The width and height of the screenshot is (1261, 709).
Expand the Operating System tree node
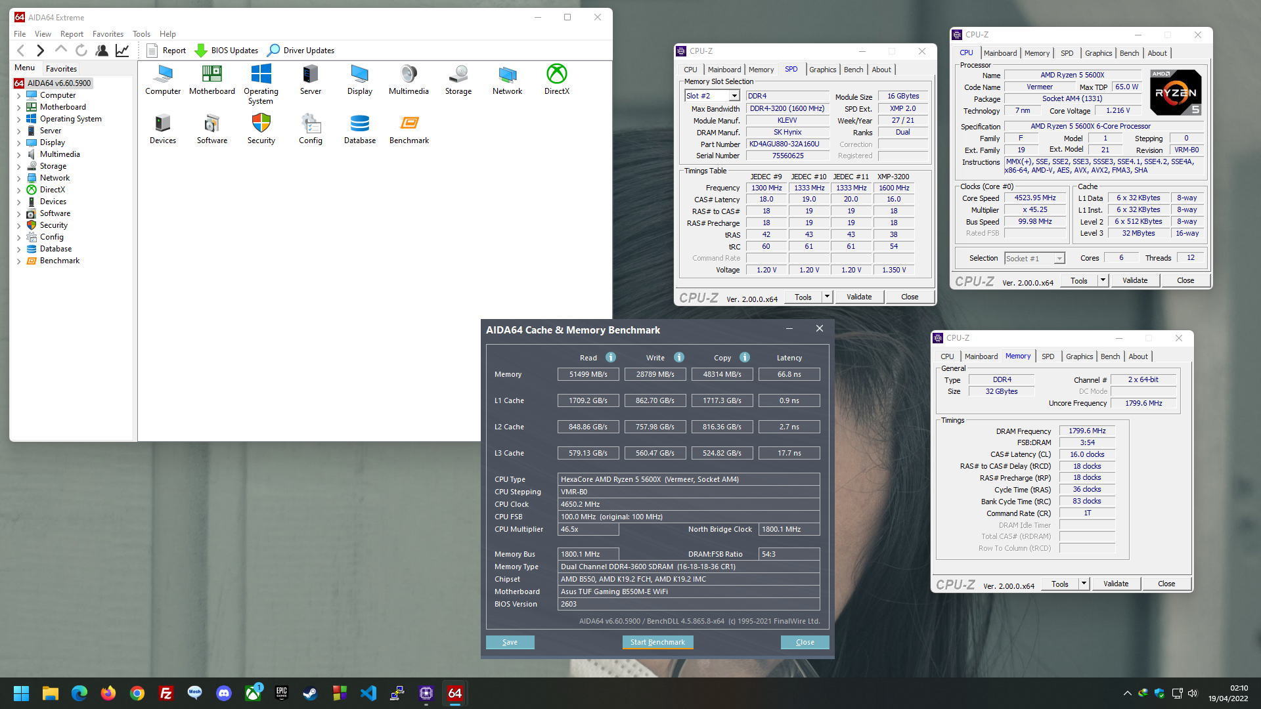18,119
